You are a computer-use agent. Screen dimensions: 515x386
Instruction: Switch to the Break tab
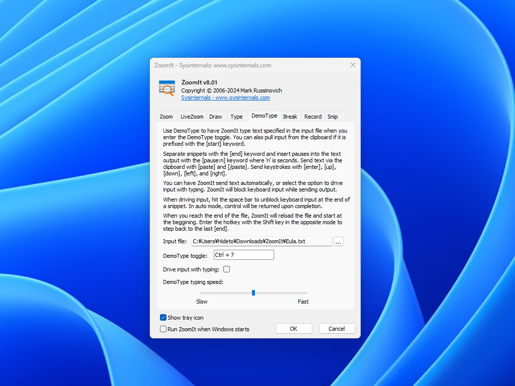click(x=290, y=116)
